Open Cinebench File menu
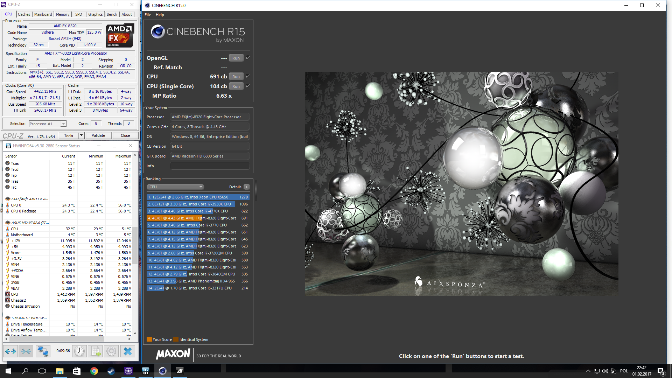 [x=148, y=15]
